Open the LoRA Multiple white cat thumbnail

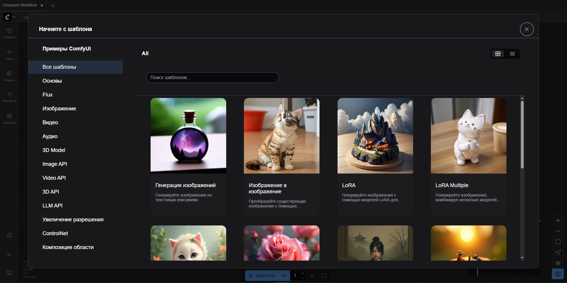tap(469, 136)
